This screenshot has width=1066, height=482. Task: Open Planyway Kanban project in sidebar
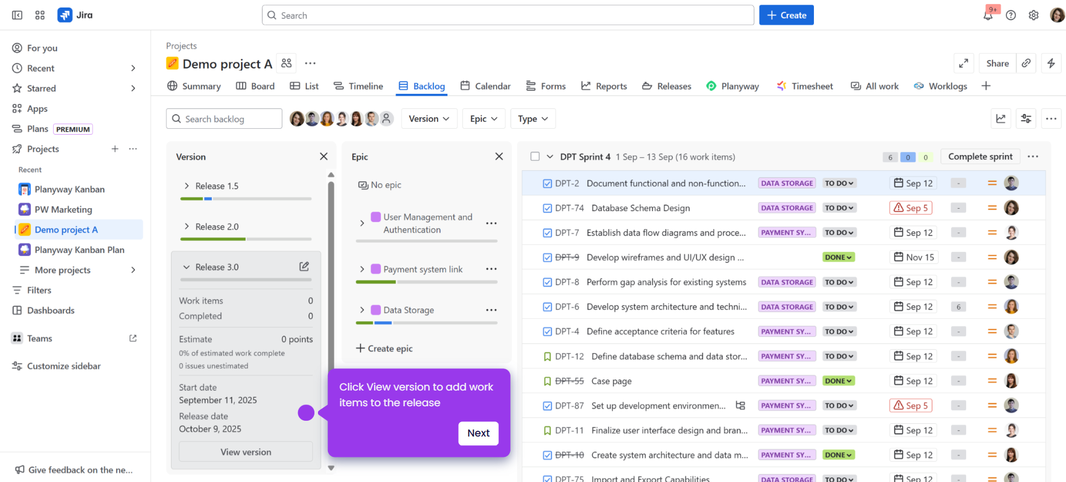tap(69, 189)
